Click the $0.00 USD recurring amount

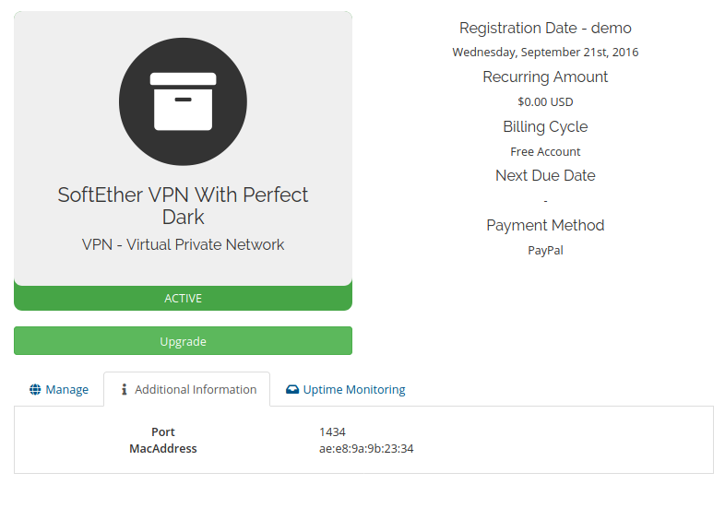545,101
